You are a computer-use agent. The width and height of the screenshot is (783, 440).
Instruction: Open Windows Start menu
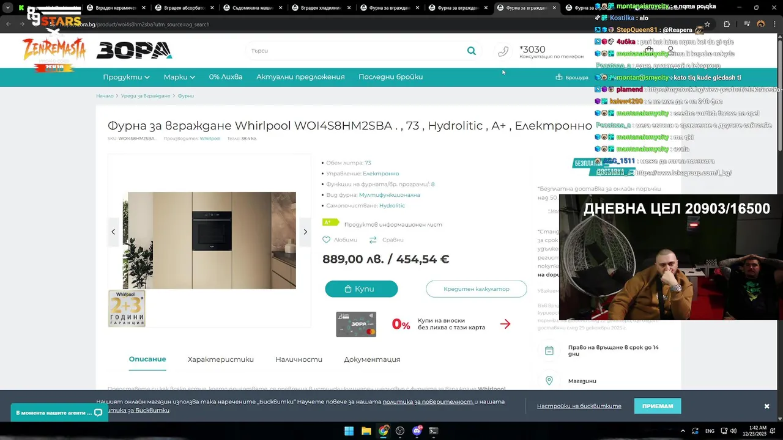(349, 431)
